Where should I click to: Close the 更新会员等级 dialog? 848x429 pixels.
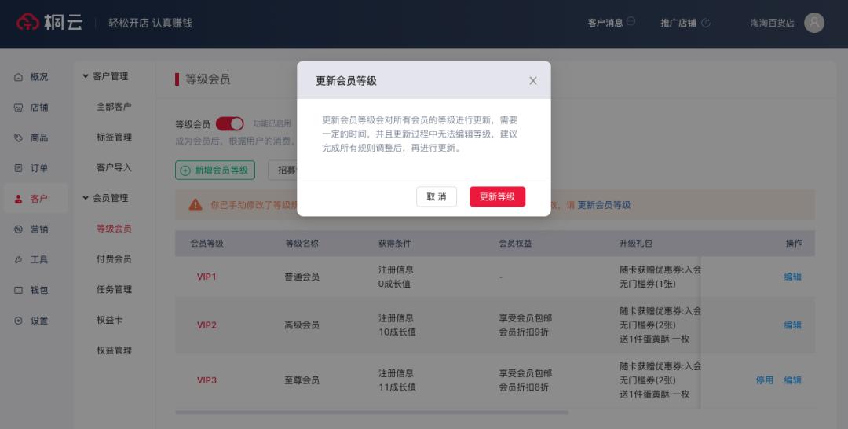pyautogui.click(x=532, y=81)
